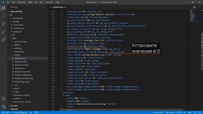Expand the textures folder
The height and width of the screenshot is (114, 203).
[x=28, y=98]
